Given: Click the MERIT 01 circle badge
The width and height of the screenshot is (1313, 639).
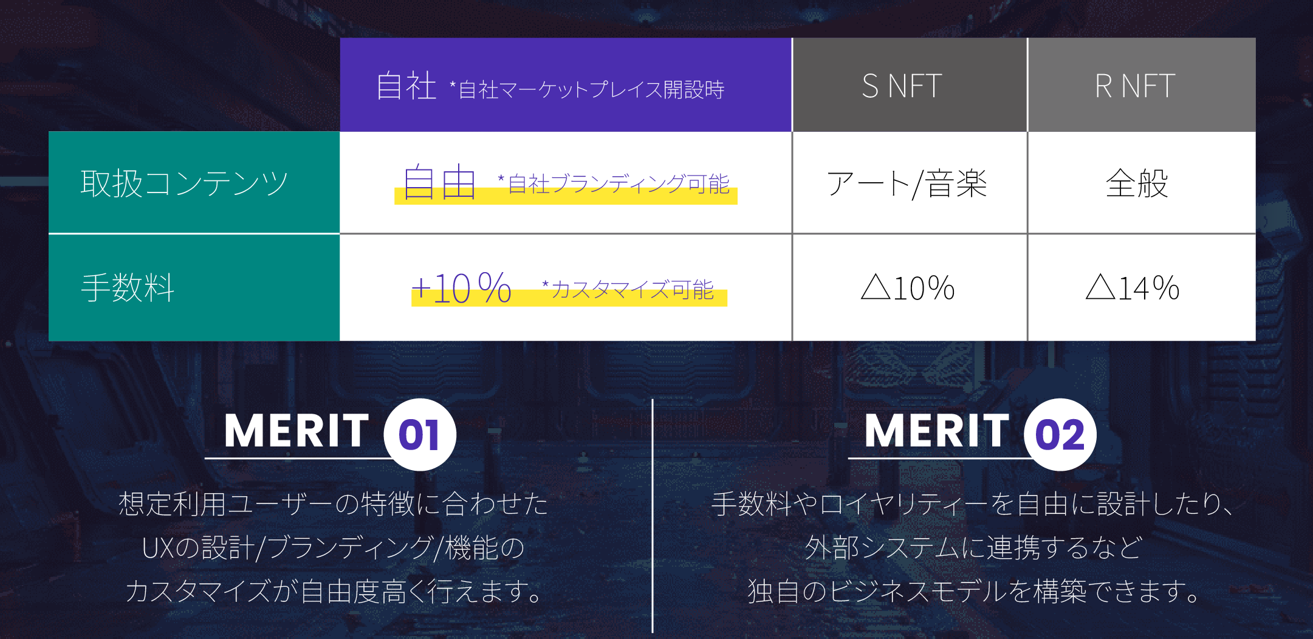Looking at the screenshot, I should click(x=420, y=435).
